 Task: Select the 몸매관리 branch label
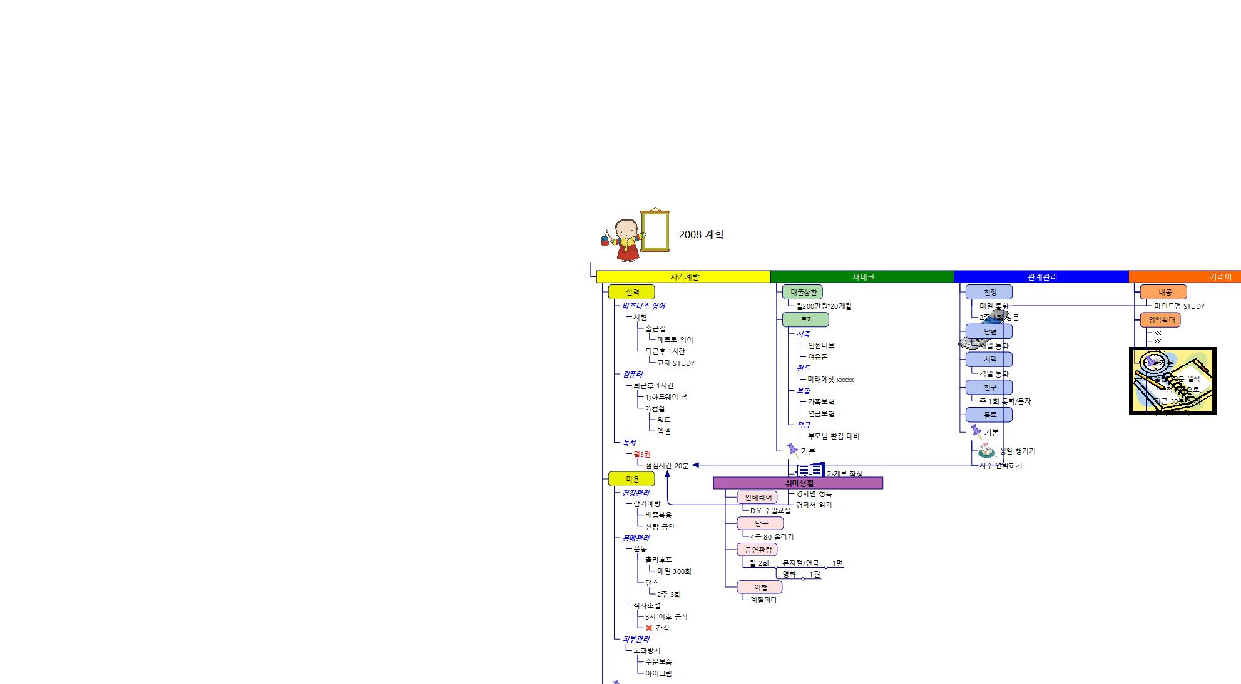tap(635, 538)
